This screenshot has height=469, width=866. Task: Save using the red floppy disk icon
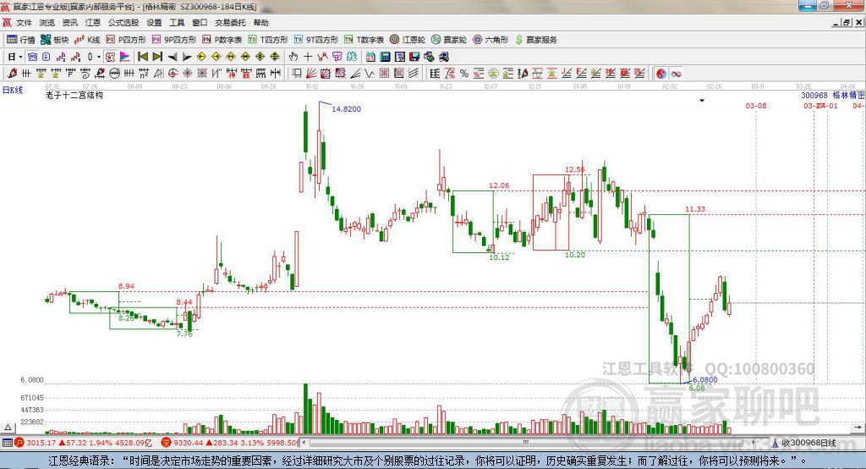point(414,57)
